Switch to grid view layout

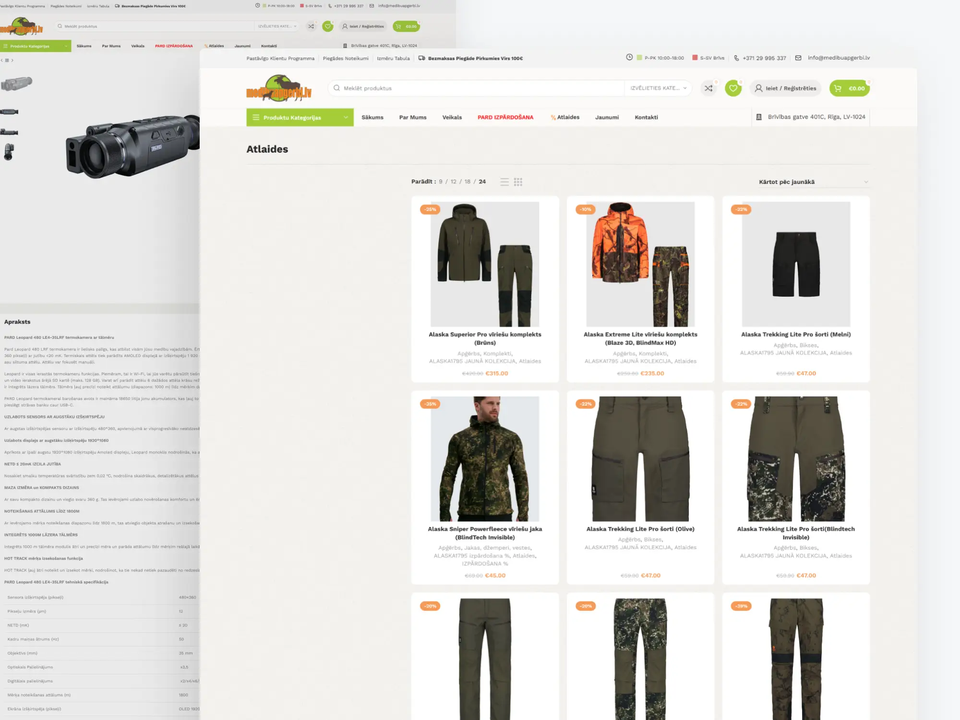(518, 182)
